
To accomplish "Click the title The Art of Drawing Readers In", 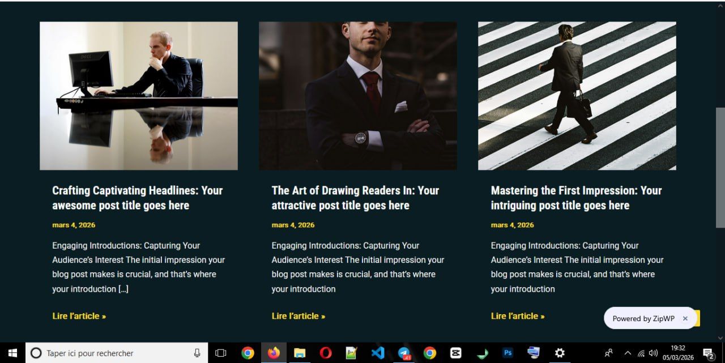I will [355, 198].
